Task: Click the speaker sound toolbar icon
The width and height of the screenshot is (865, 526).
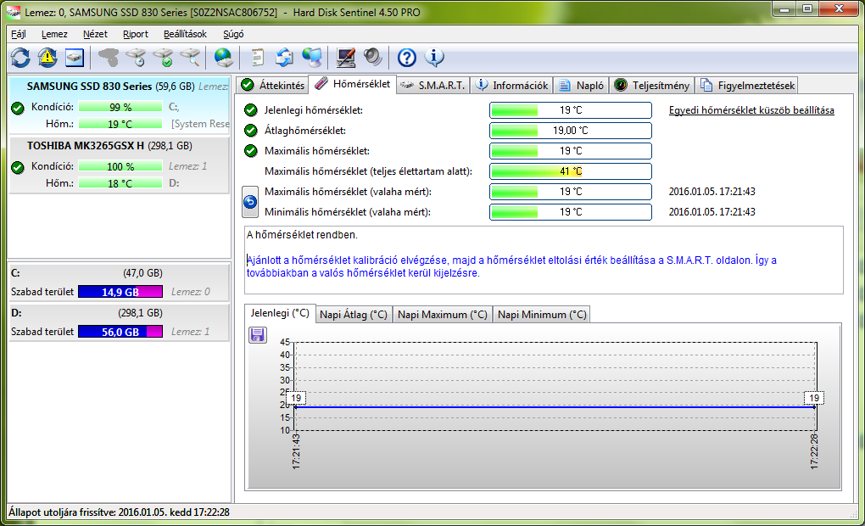Action: coord(373,58)
